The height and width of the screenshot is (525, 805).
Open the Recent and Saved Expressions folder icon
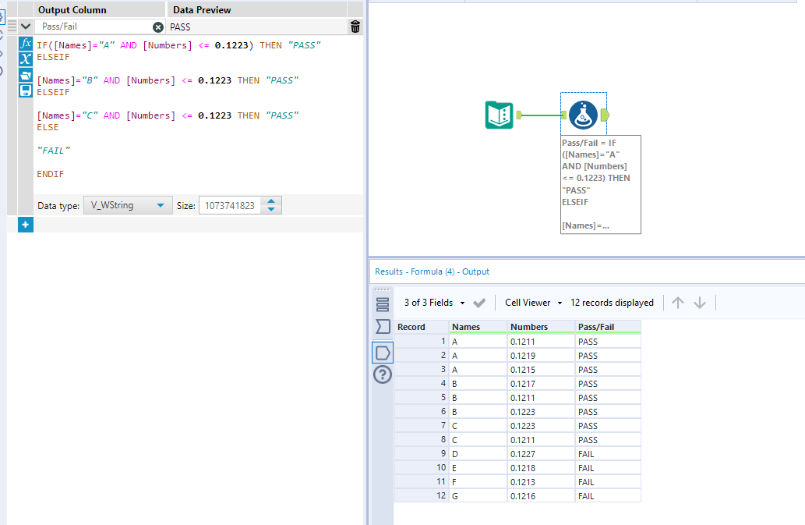click(26, 75)
